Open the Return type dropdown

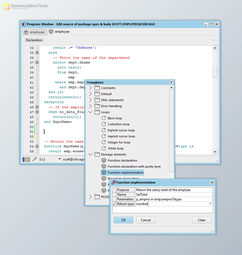(210, 204)
